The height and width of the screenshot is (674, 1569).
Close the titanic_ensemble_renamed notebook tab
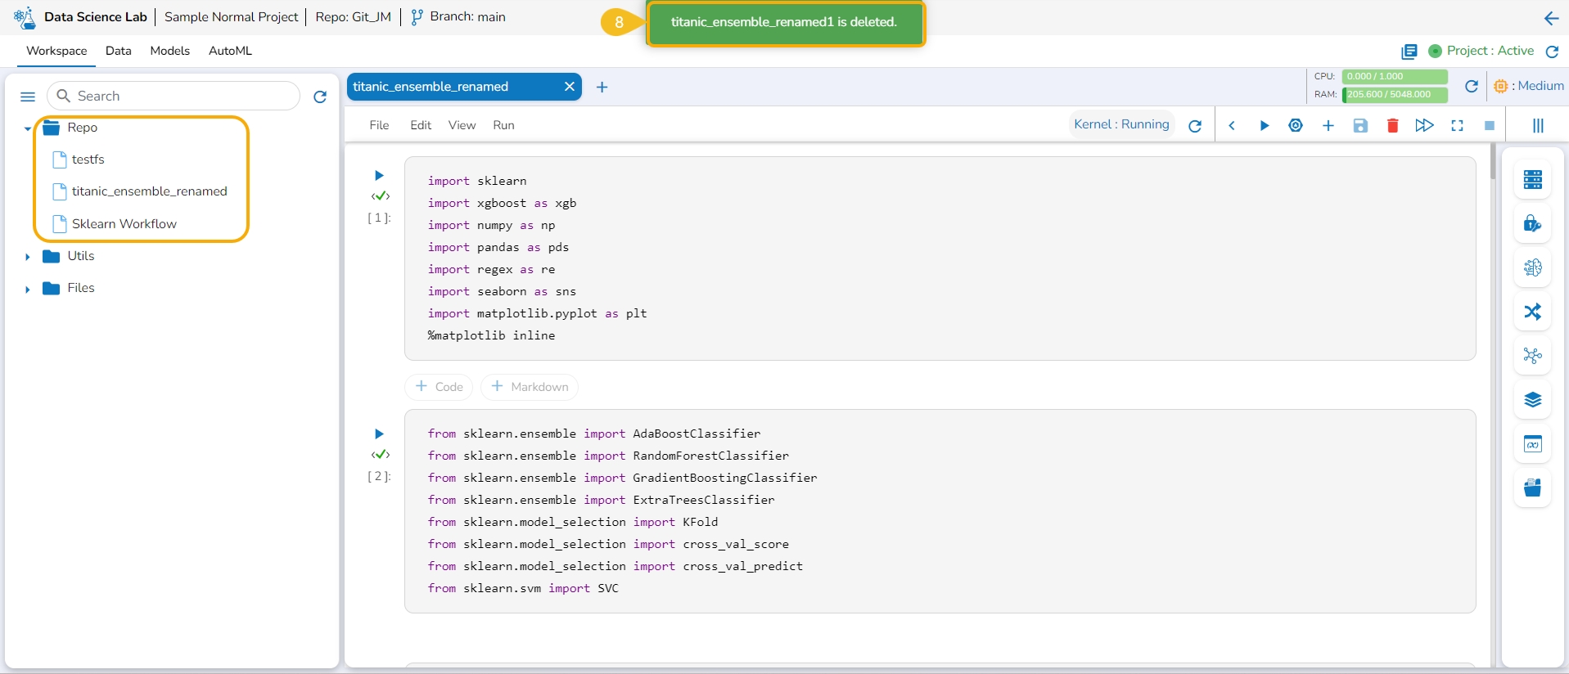click(570, 87)
